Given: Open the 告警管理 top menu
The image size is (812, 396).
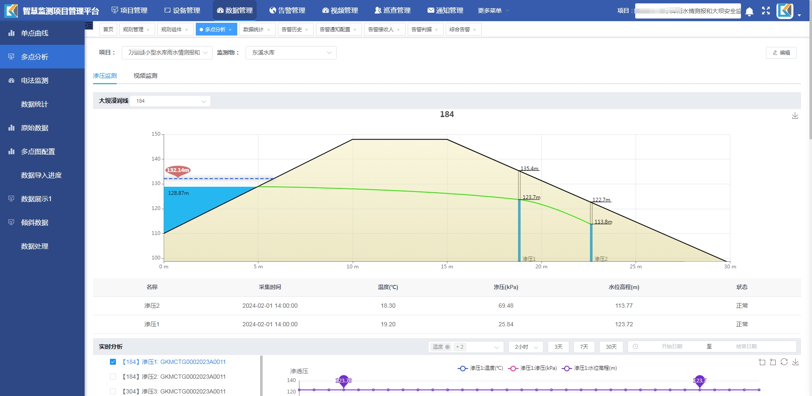Looking at the screenshot, I should click(x=288, y=11).
